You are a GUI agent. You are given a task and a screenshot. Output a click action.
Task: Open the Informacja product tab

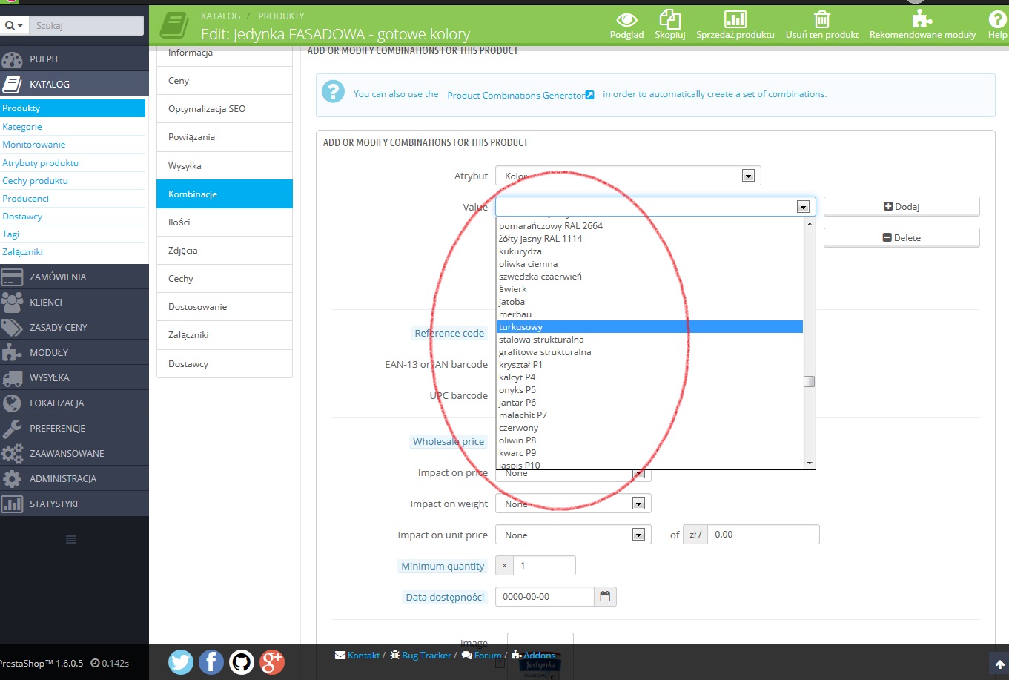(x=225, y=53)
